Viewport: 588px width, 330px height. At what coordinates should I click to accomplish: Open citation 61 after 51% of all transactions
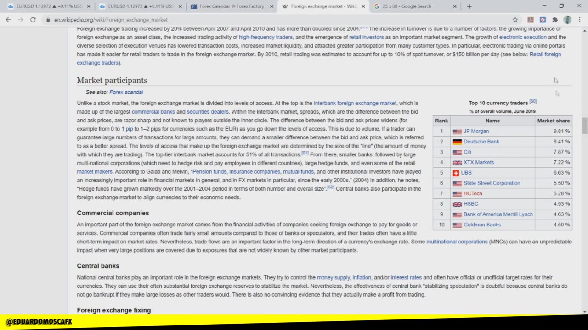point(305,153)
